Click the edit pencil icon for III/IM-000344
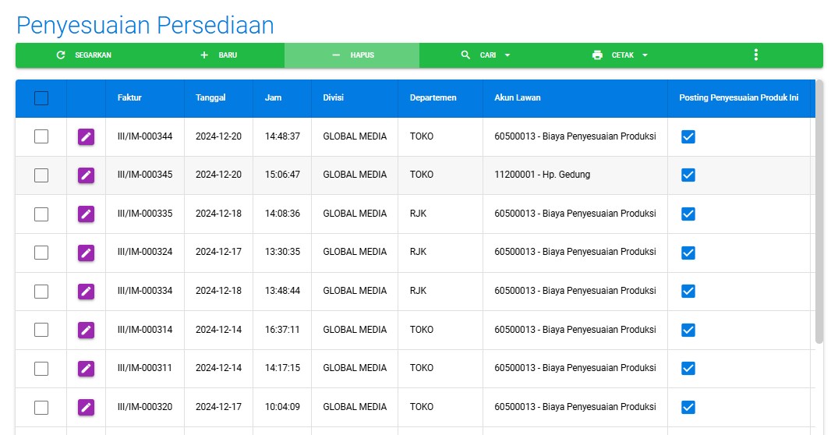The height and width of the screenshot is (435, 838). tap(86, 137)
